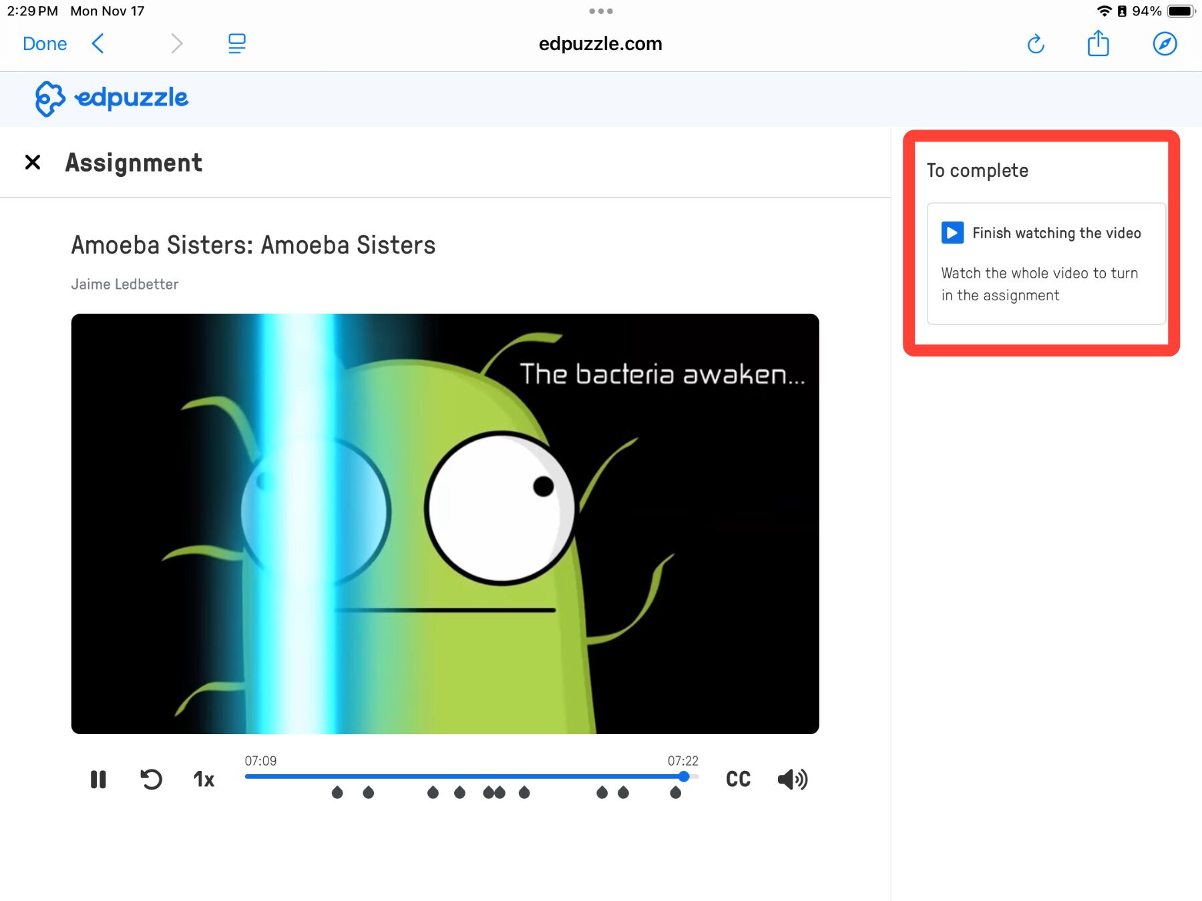Toggle closed captions with CC button
1202x901 pixels.
point(738,779)
